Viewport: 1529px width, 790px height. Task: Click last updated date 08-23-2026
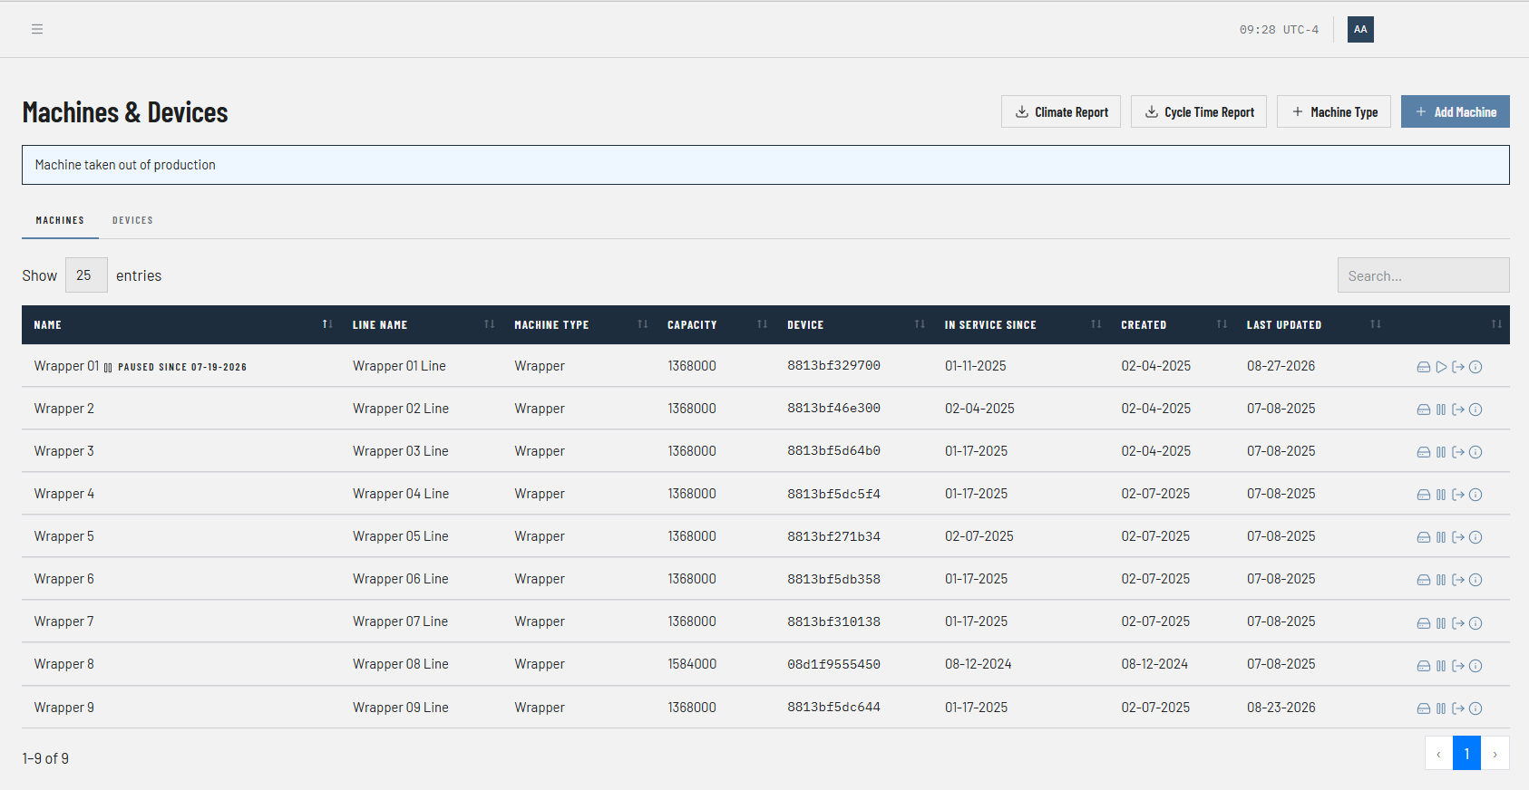[1281, 708]
